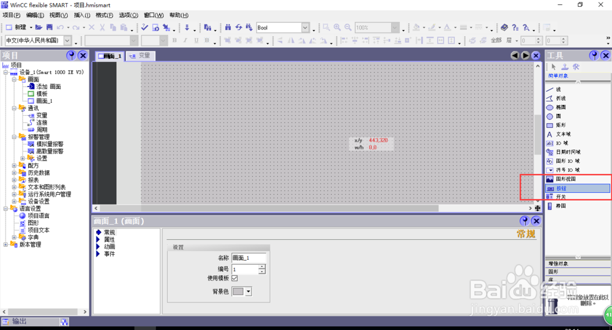Image resolution: width=612 pixels, height=330 pixels.
Task: Pin the Project (项目) panel
Action: [x=71, y=56]
